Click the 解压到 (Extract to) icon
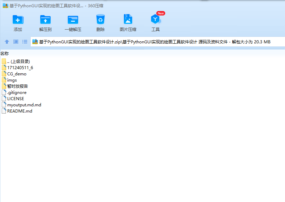285x202 pixels. (x=45, y=19)
